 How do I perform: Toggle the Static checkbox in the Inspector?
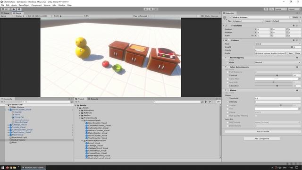tap(291, 17)
